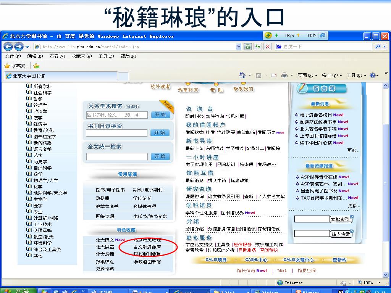Open the 页面(P) dropdown menu

[307, 75]
